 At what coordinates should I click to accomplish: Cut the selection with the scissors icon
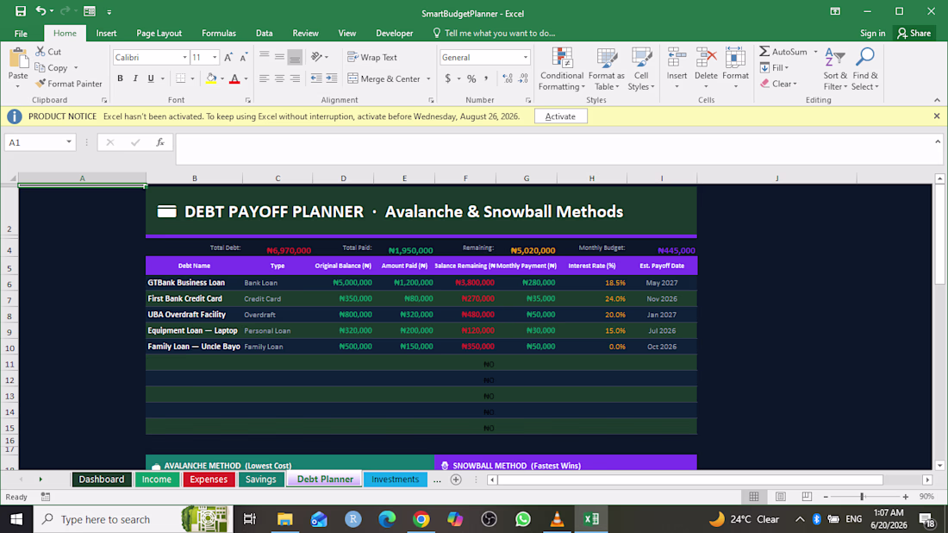coord(41,52)
